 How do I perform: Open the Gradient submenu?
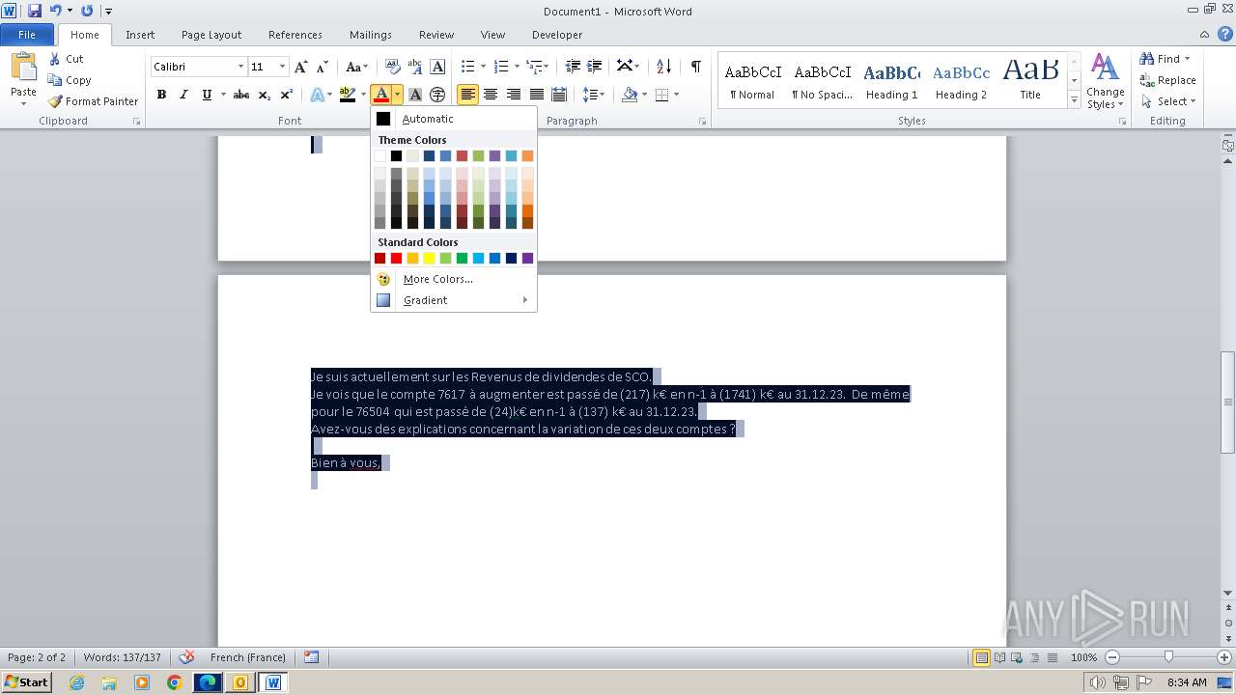pos(453,300)
